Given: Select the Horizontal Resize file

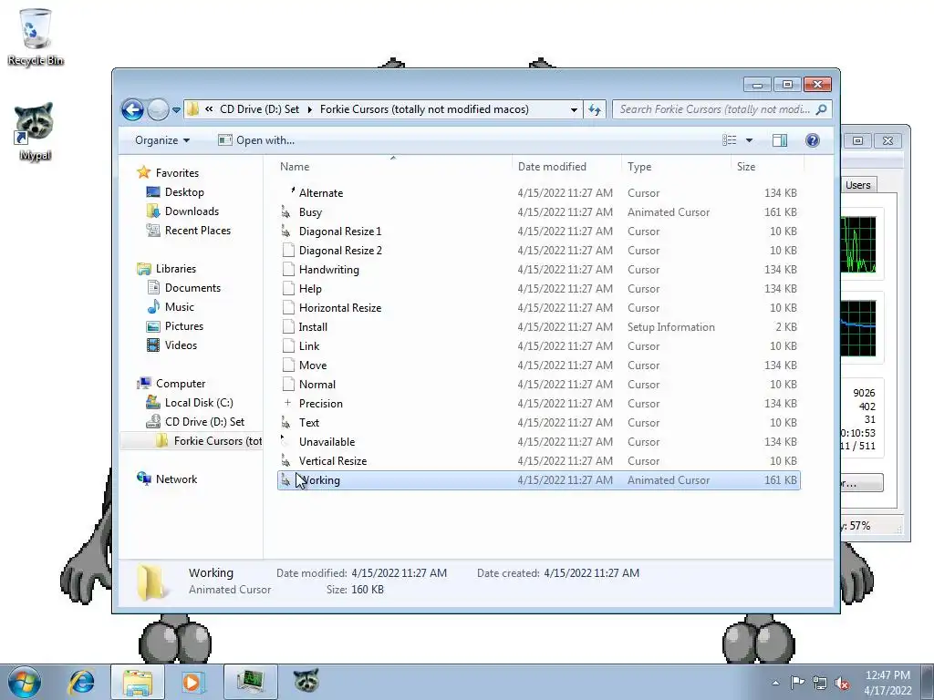Looking at the screenshot, I should (x=538, y=308).
